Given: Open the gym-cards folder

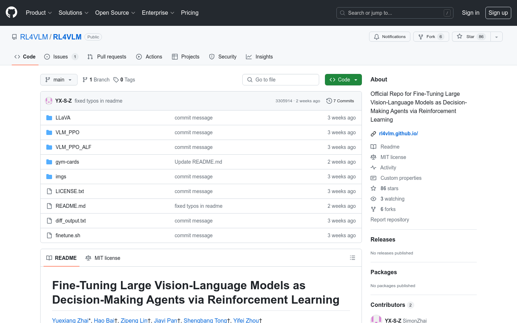Looking at the screenshot, I should click(x=67, y=162).
